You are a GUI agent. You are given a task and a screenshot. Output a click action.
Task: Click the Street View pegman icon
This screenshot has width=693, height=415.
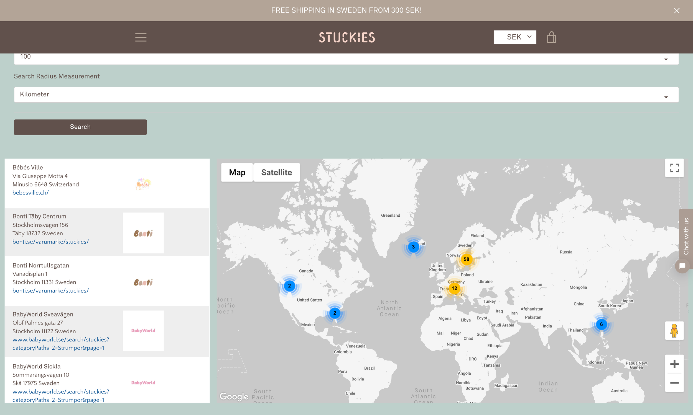(674, 331)
